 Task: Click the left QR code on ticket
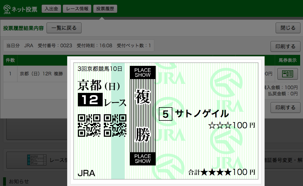[x=89, y=126]
